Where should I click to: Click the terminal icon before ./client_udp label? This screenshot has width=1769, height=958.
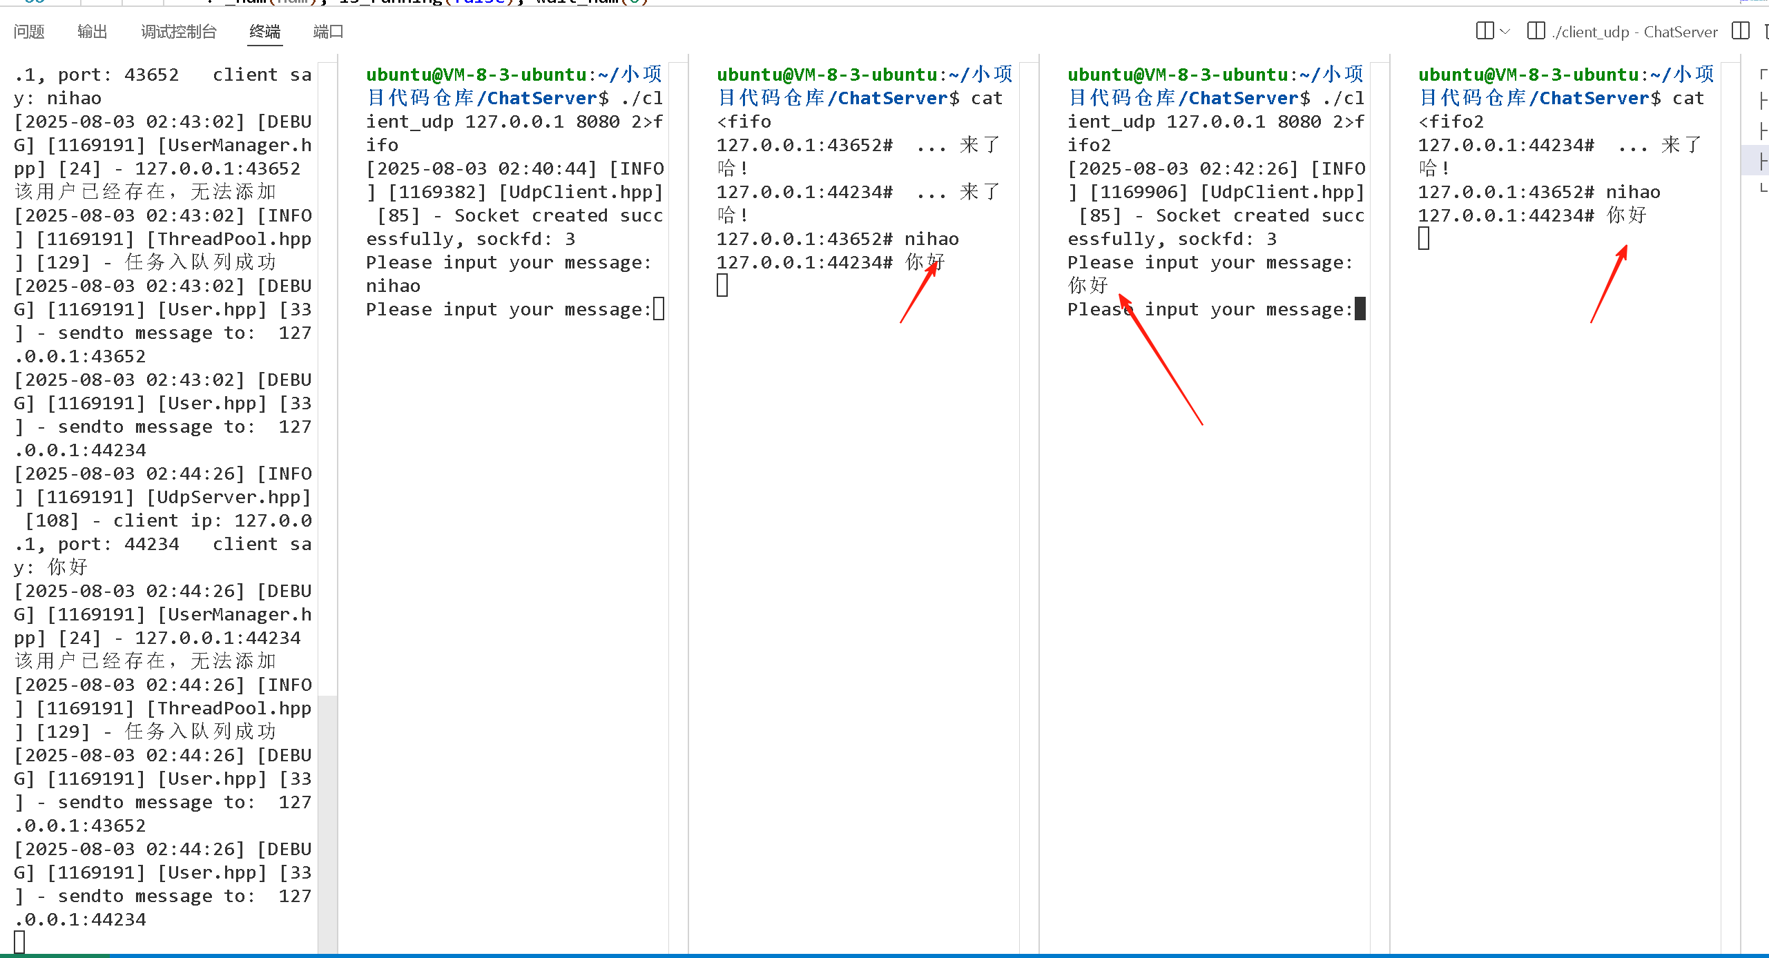(x=1536, y=31)
